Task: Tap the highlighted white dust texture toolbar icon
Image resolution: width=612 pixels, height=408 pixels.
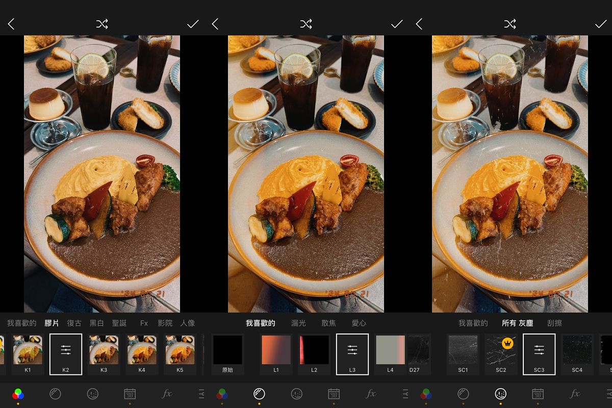Action: 500,394
